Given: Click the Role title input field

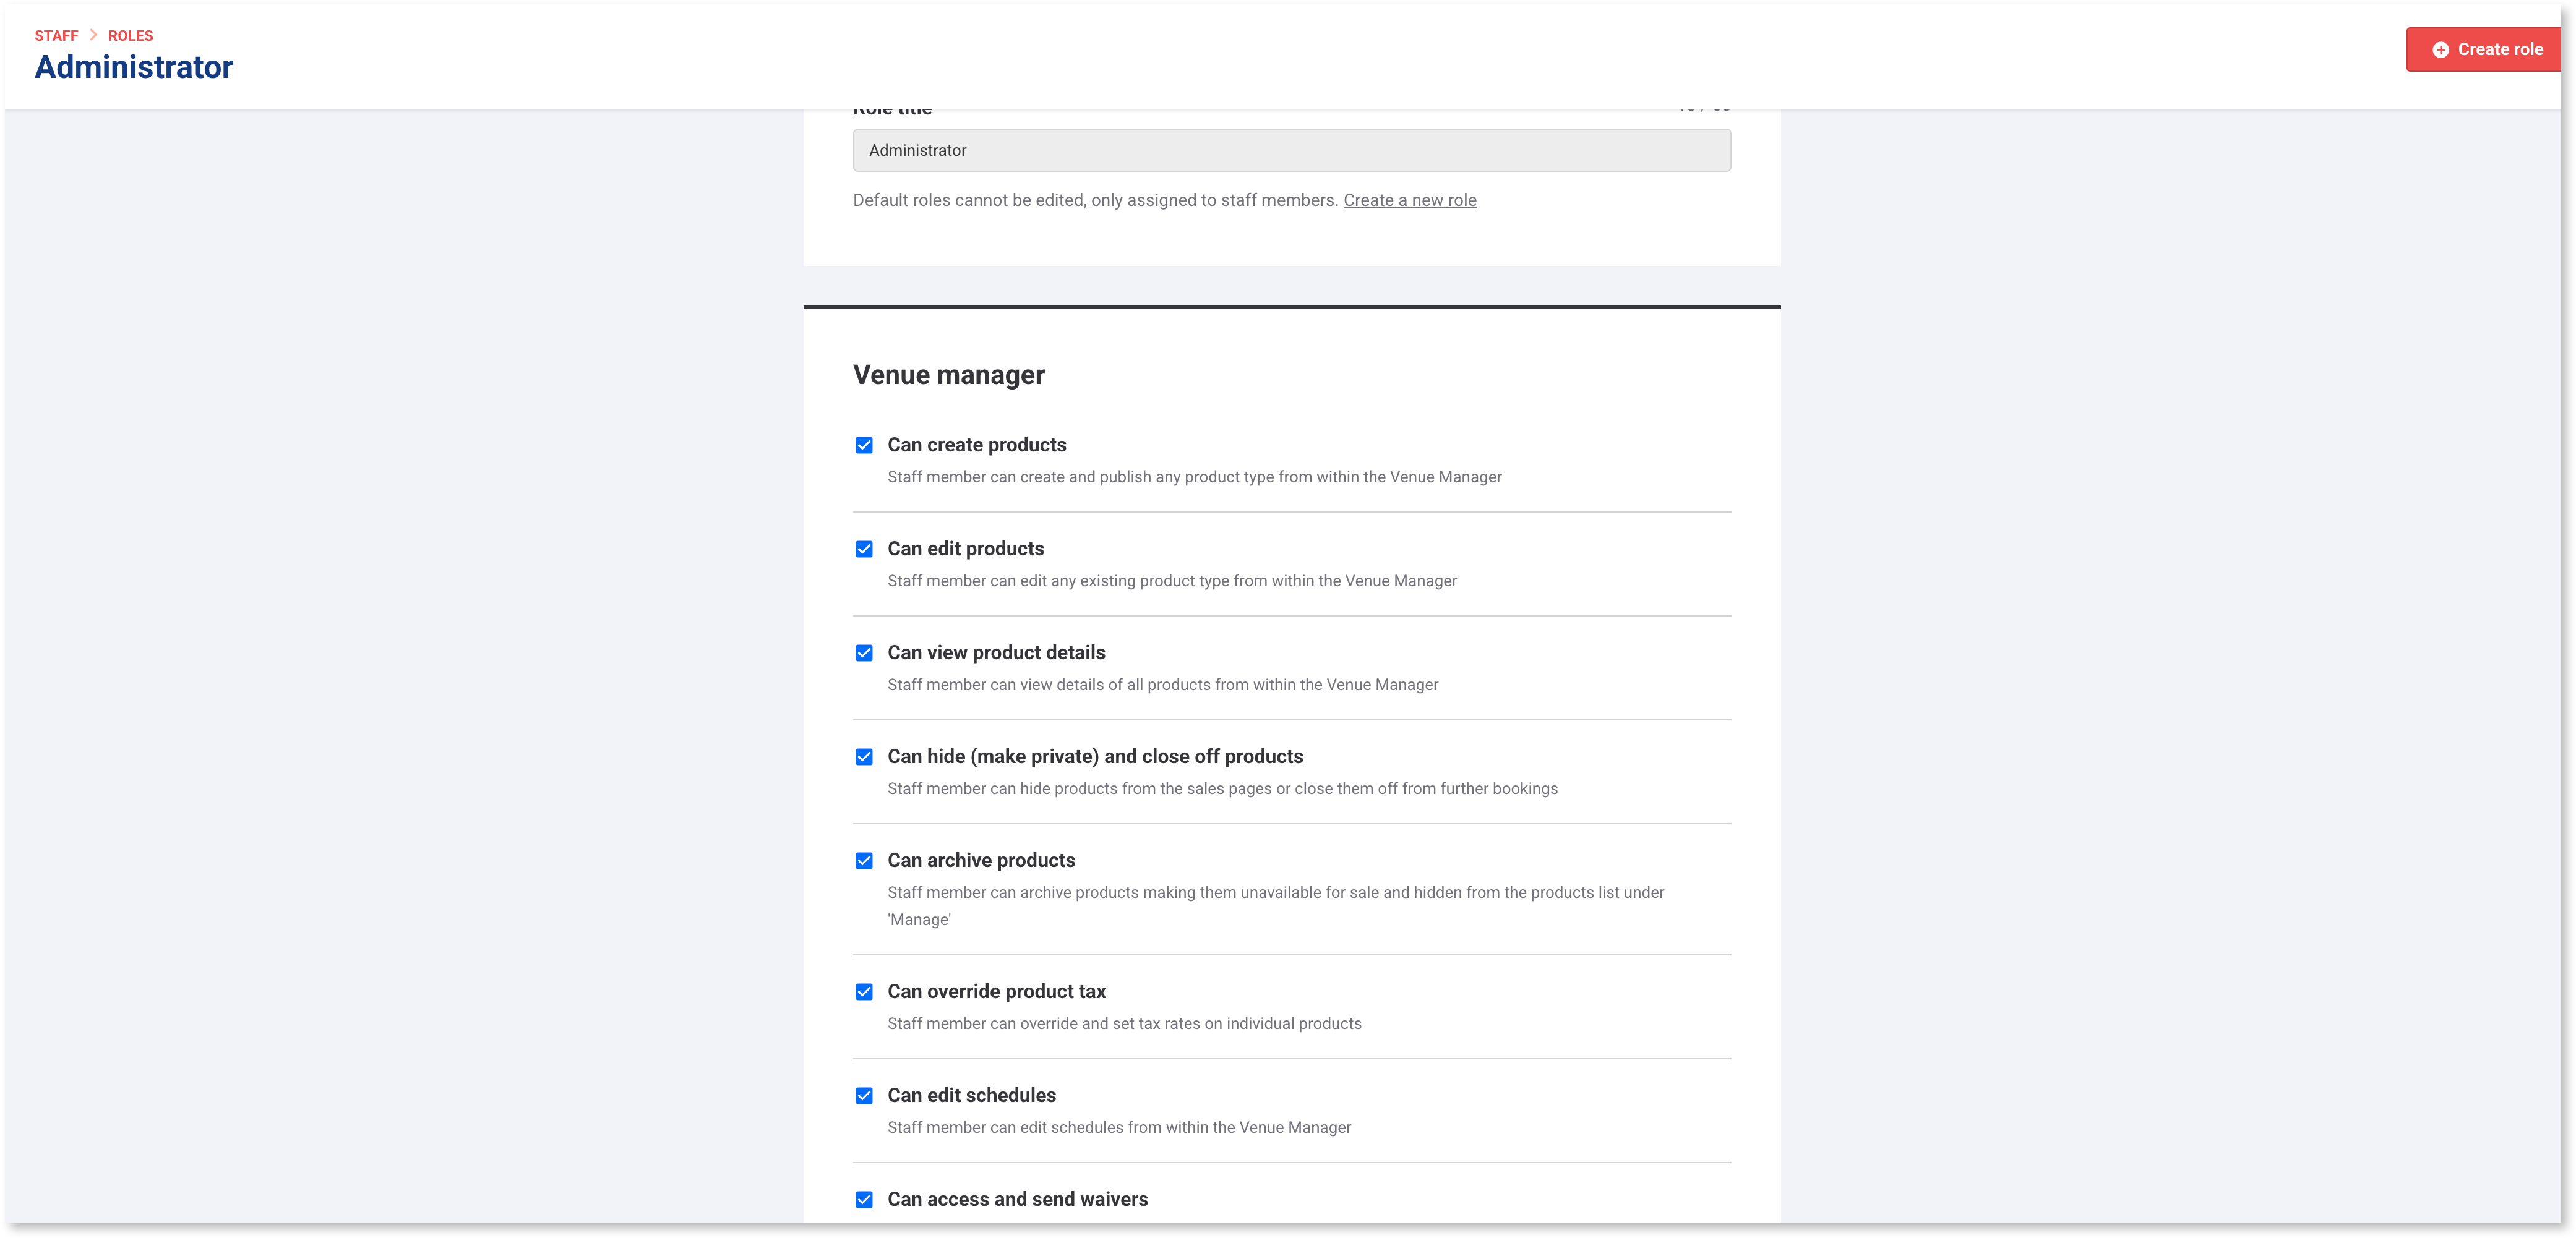Looking at the screenshot, I should coord(1291,151).
